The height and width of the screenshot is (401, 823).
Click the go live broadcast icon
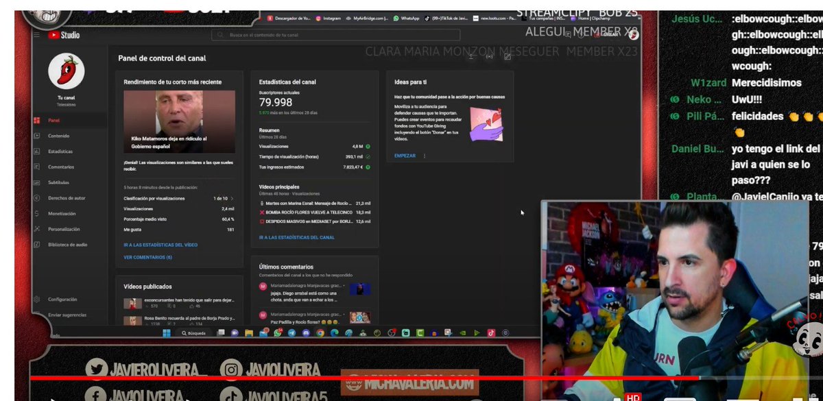tap(489, 56)
